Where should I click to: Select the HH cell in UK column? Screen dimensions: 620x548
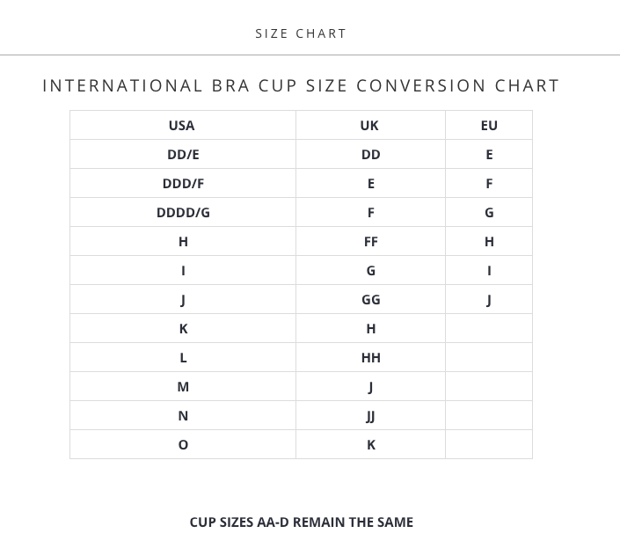(x=370, y=357)
